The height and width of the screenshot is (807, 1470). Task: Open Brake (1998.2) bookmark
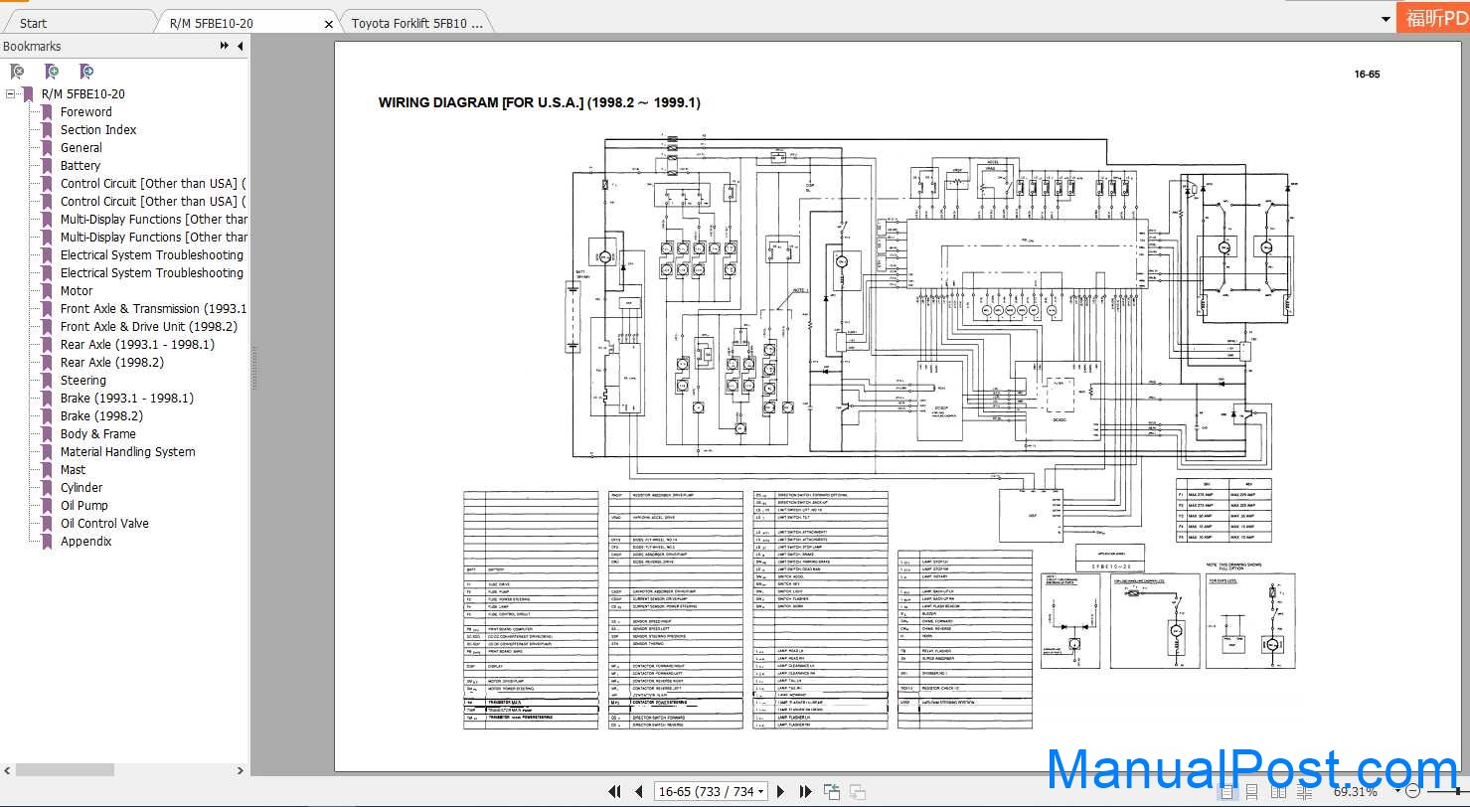tap(101, 416)
